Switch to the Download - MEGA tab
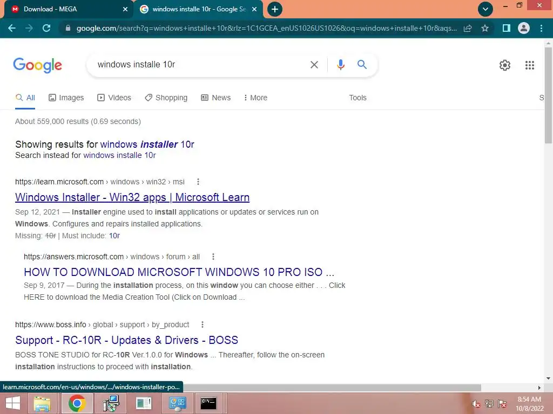This screenshot has height=414, width=553. (x=67, y=9)
